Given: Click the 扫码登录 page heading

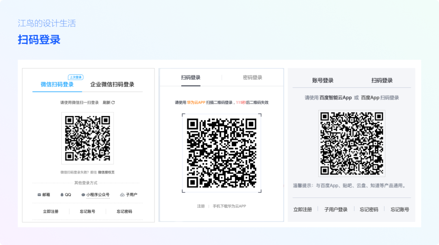Looking at the screenshot, I should (x=39, y=40).
